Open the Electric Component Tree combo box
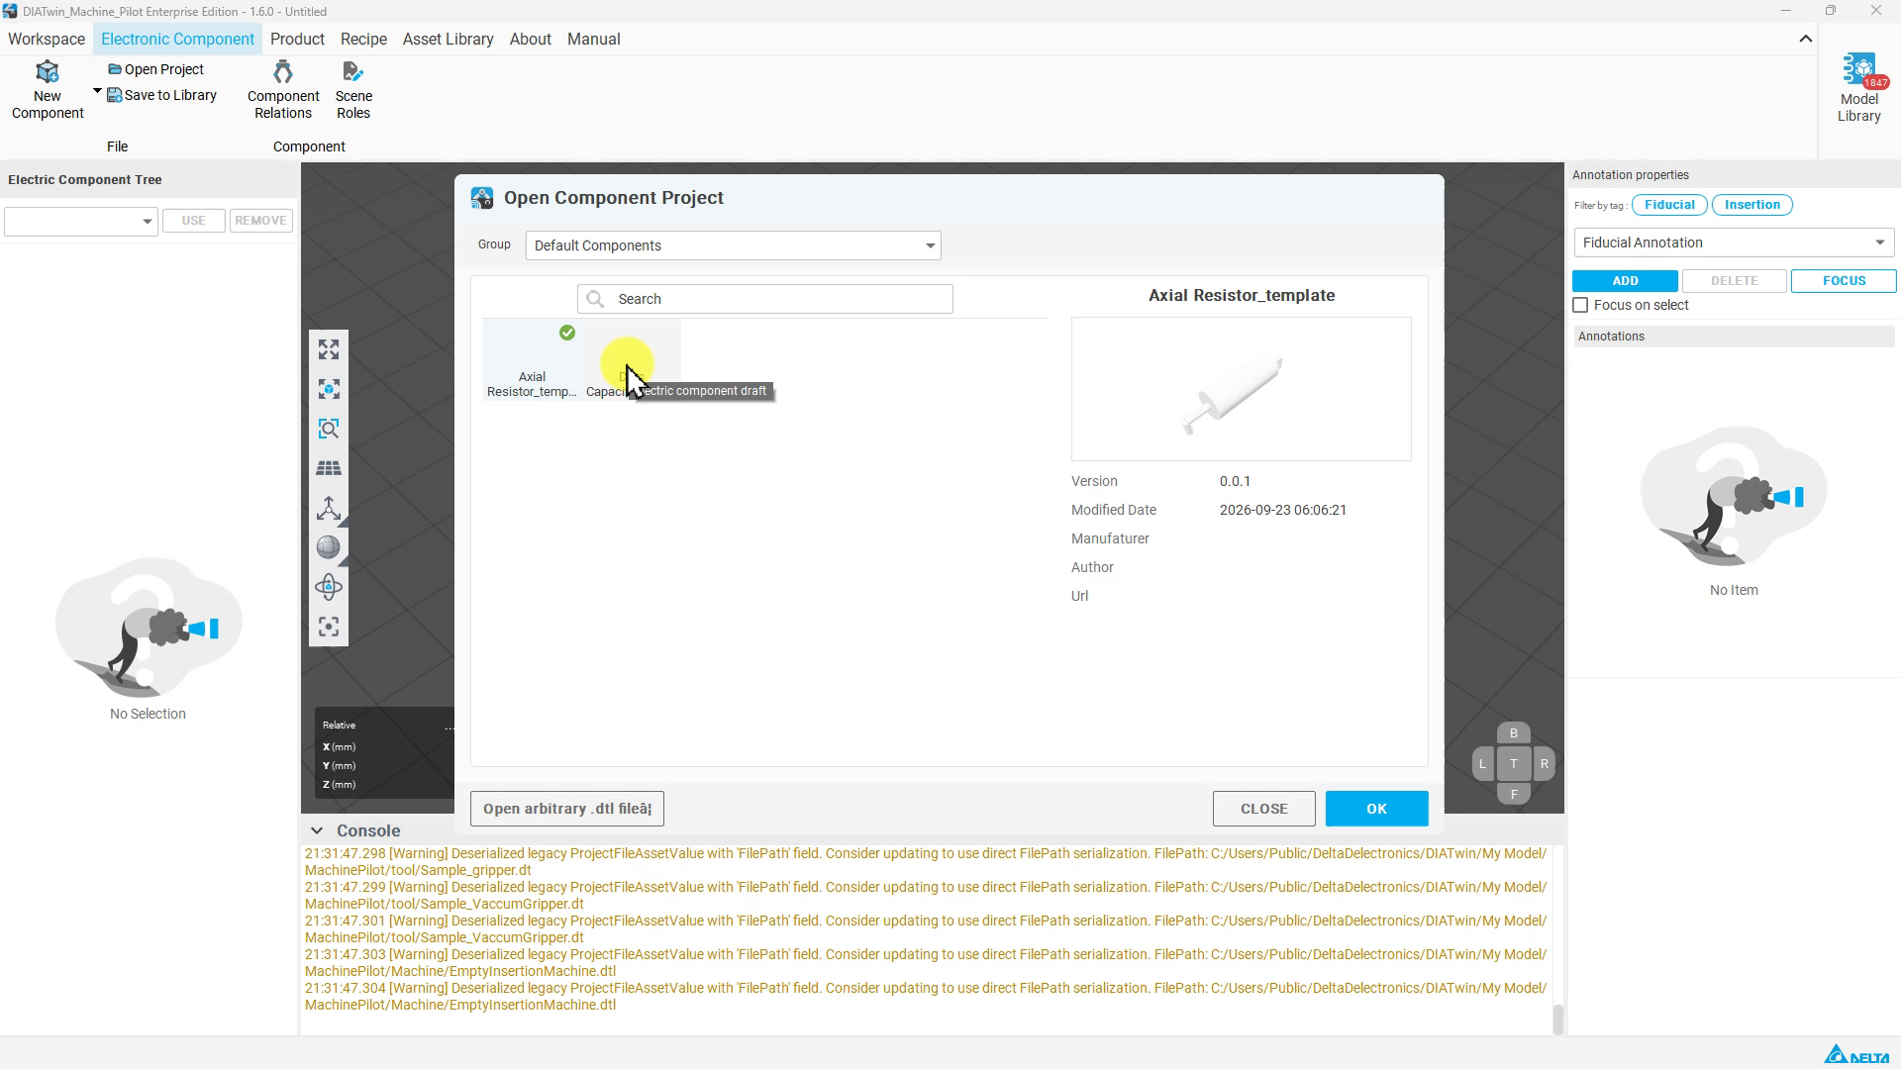Viewport: 1901px width, 1069px height. (x=81, y=221)
